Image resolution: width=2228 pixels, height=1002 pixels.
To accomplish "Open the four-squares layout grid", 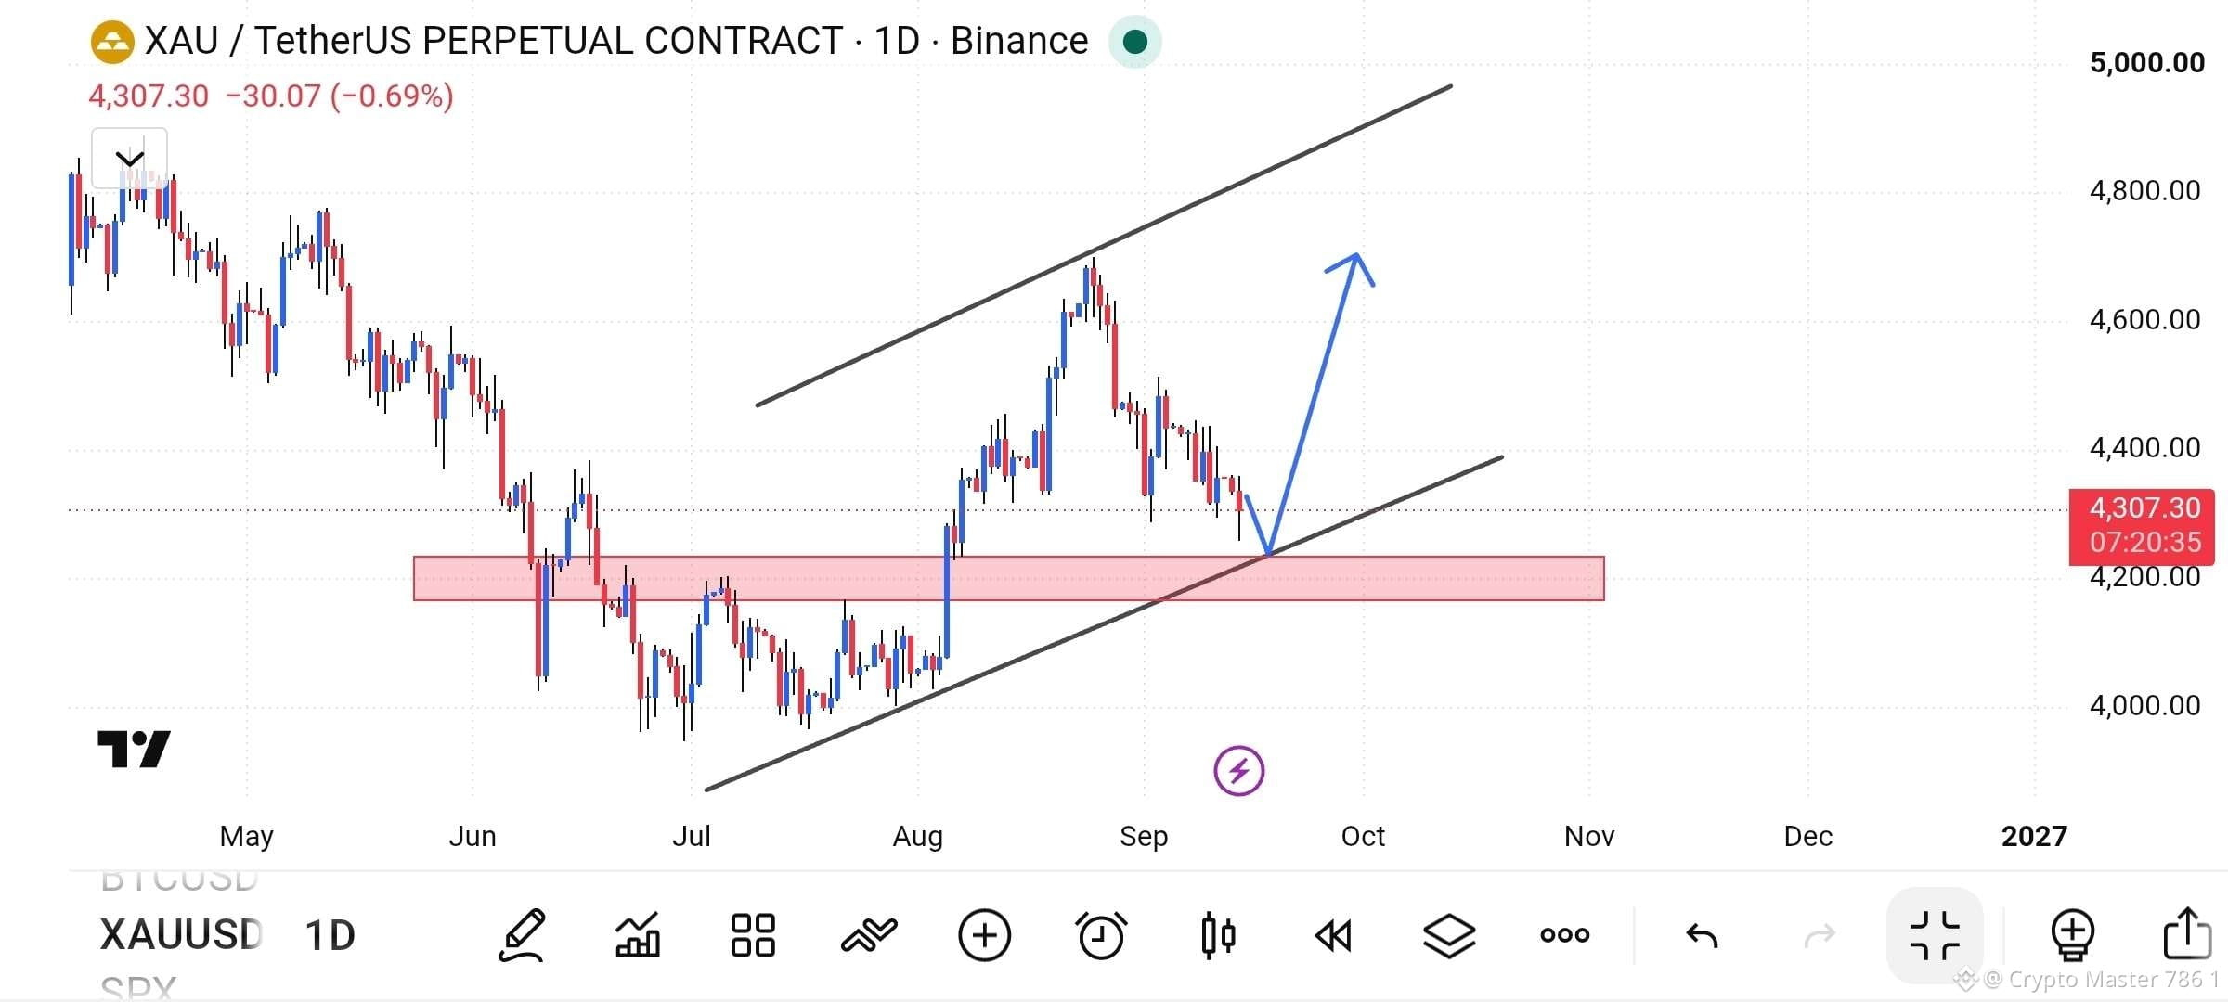I will [753, 935].
